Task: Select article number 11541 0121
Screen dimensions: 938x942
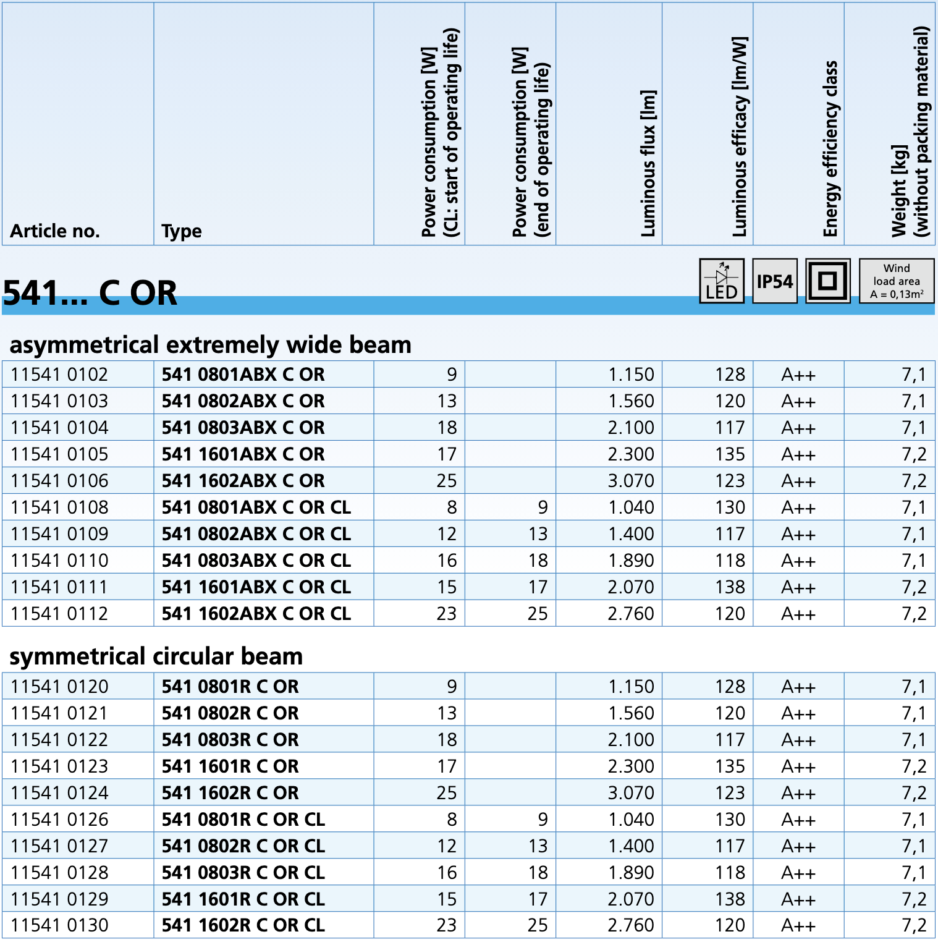Action: point(59,713)
